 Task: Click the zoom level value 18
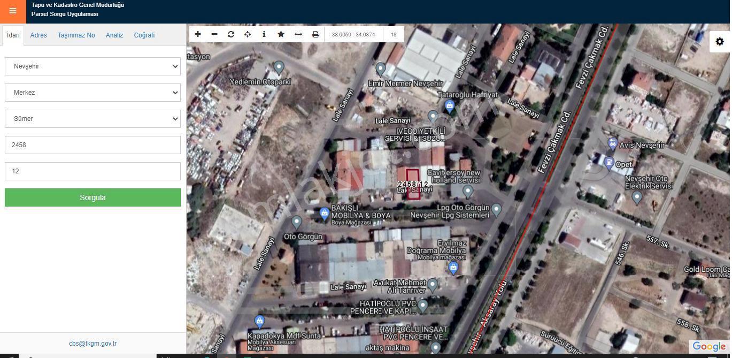point(394,34)
